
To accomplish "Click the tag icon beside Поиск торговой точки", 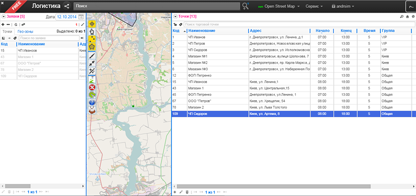I will [181, 24].
